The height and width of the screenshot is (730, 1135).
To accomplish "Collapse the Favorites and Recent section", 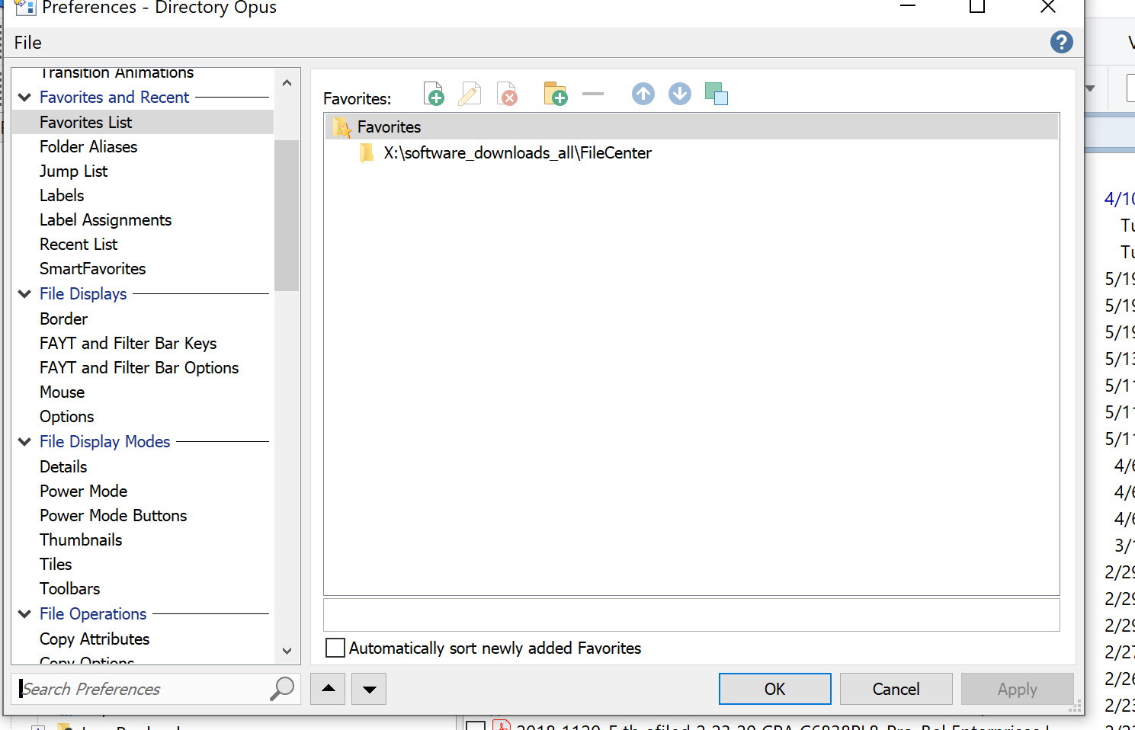I will 24,98.
